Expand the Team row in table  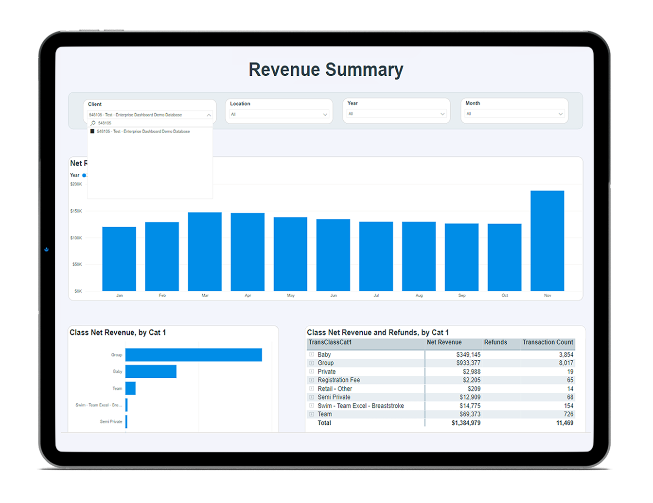click(x=312, y=414)
